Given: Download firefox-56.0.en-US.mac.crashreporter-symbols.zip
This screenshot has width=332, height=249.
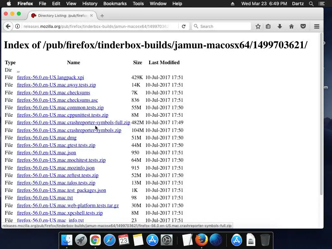Looking at the screenshot, I should (x=69, y=130).
